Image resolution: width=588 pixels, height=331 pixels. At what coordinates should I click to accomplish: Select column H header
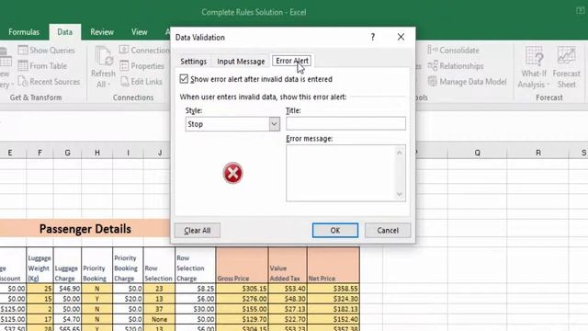[97, 153]
